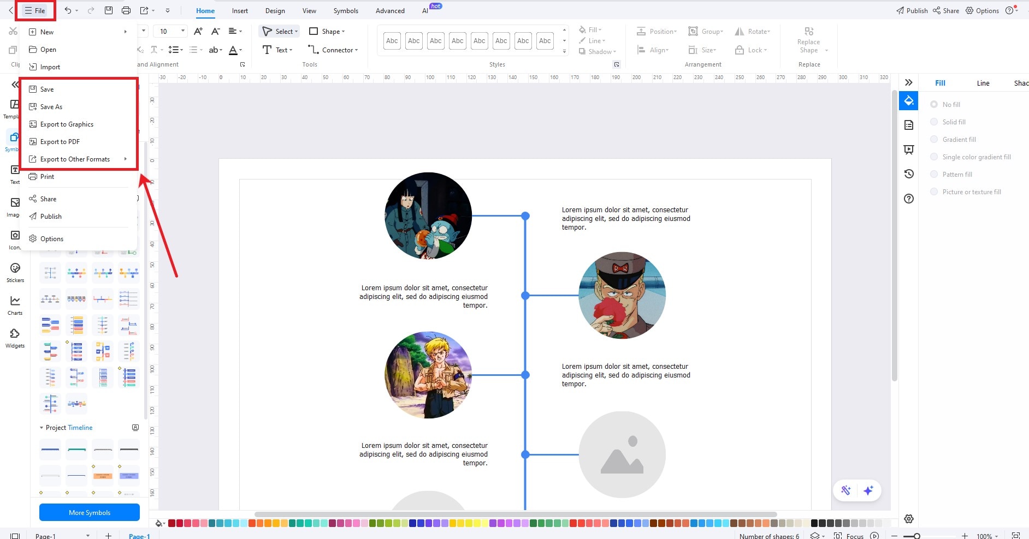Choose Save As in the File menu
The height and width of the screenshot is (539, 1029).
point(79,107)
